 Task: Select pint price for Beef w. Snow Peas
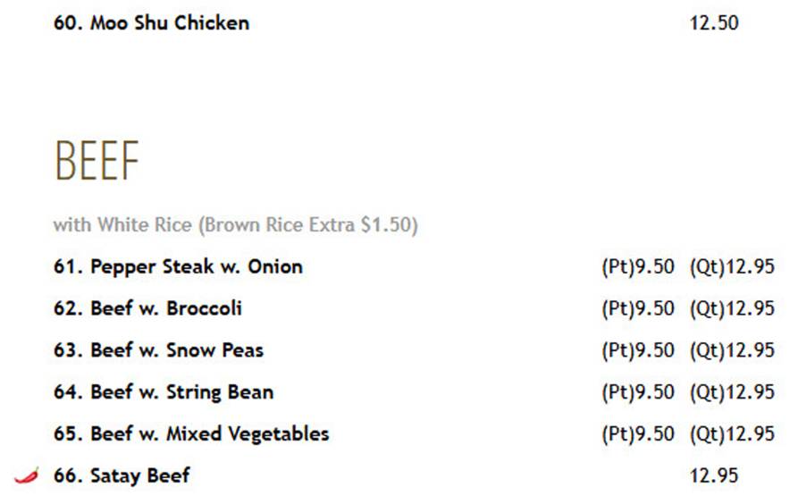point(638,350)
